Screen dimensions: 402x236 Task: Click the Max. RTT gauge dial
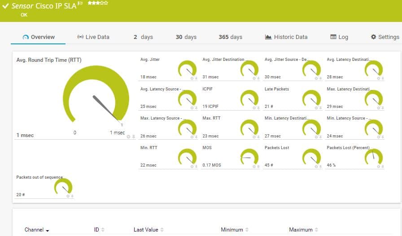[249, 128]
